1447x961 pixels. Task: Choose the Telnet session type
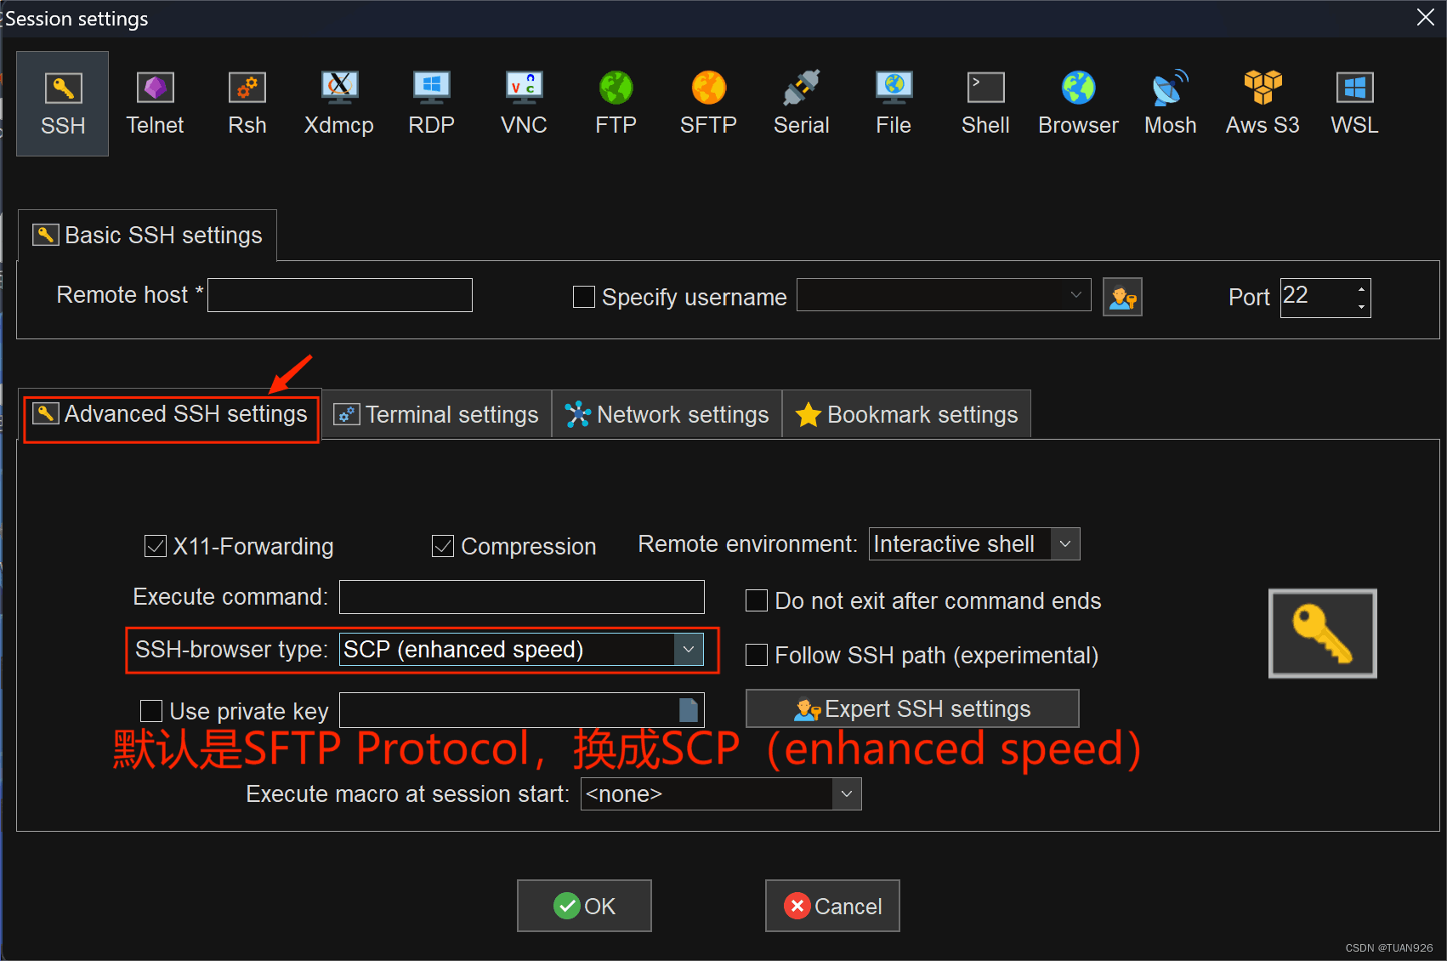tap(155, 104)
